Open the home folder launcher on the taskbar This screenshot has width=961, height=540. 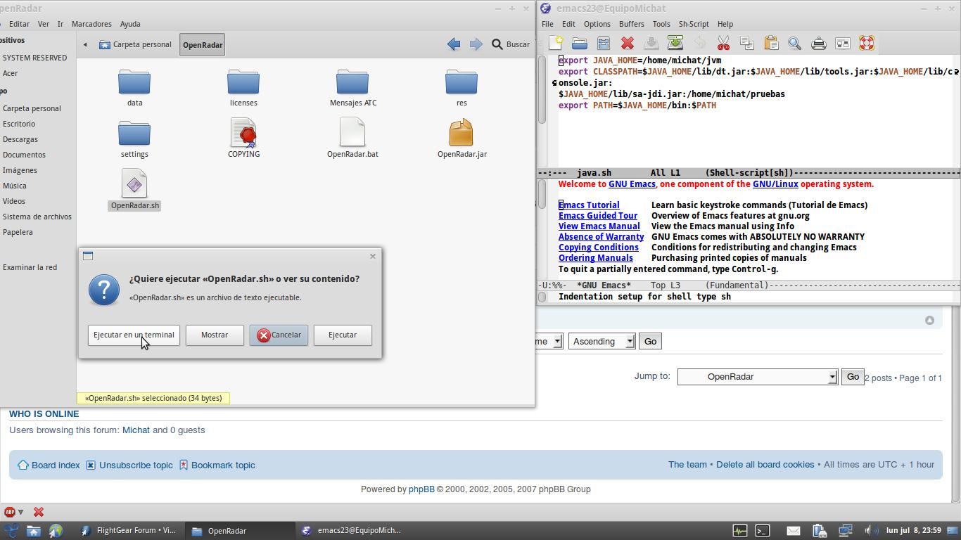tap(34, 531)
